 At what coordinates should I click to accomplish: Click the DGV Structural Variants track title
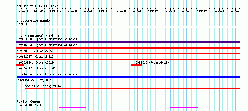click(39, 36)
